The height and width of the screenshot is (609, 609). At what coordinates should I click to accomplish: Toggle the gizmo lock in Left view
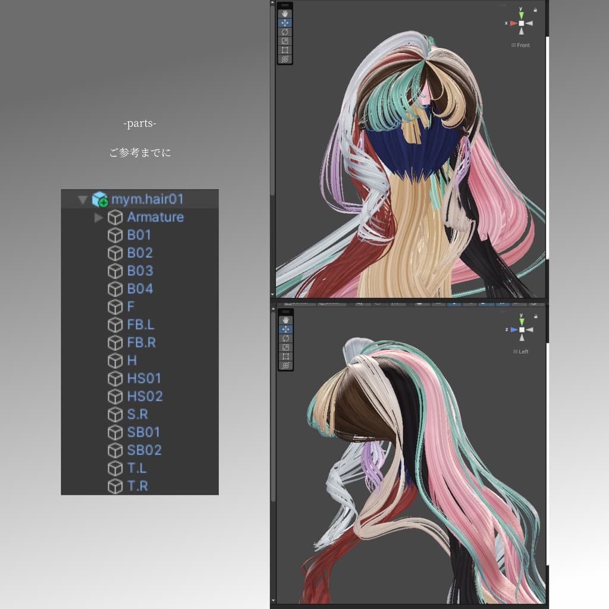[x=536, y=316]
